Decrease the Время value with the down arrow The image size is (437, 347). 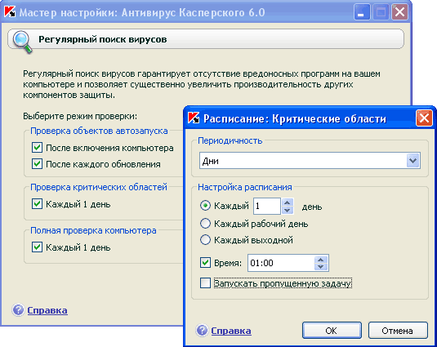pyautogui.click(x=321, y=267)
